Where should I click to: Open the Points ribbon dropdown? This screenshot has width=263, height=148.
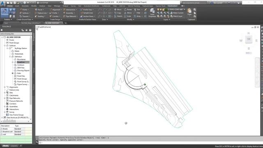coord(24,9)
